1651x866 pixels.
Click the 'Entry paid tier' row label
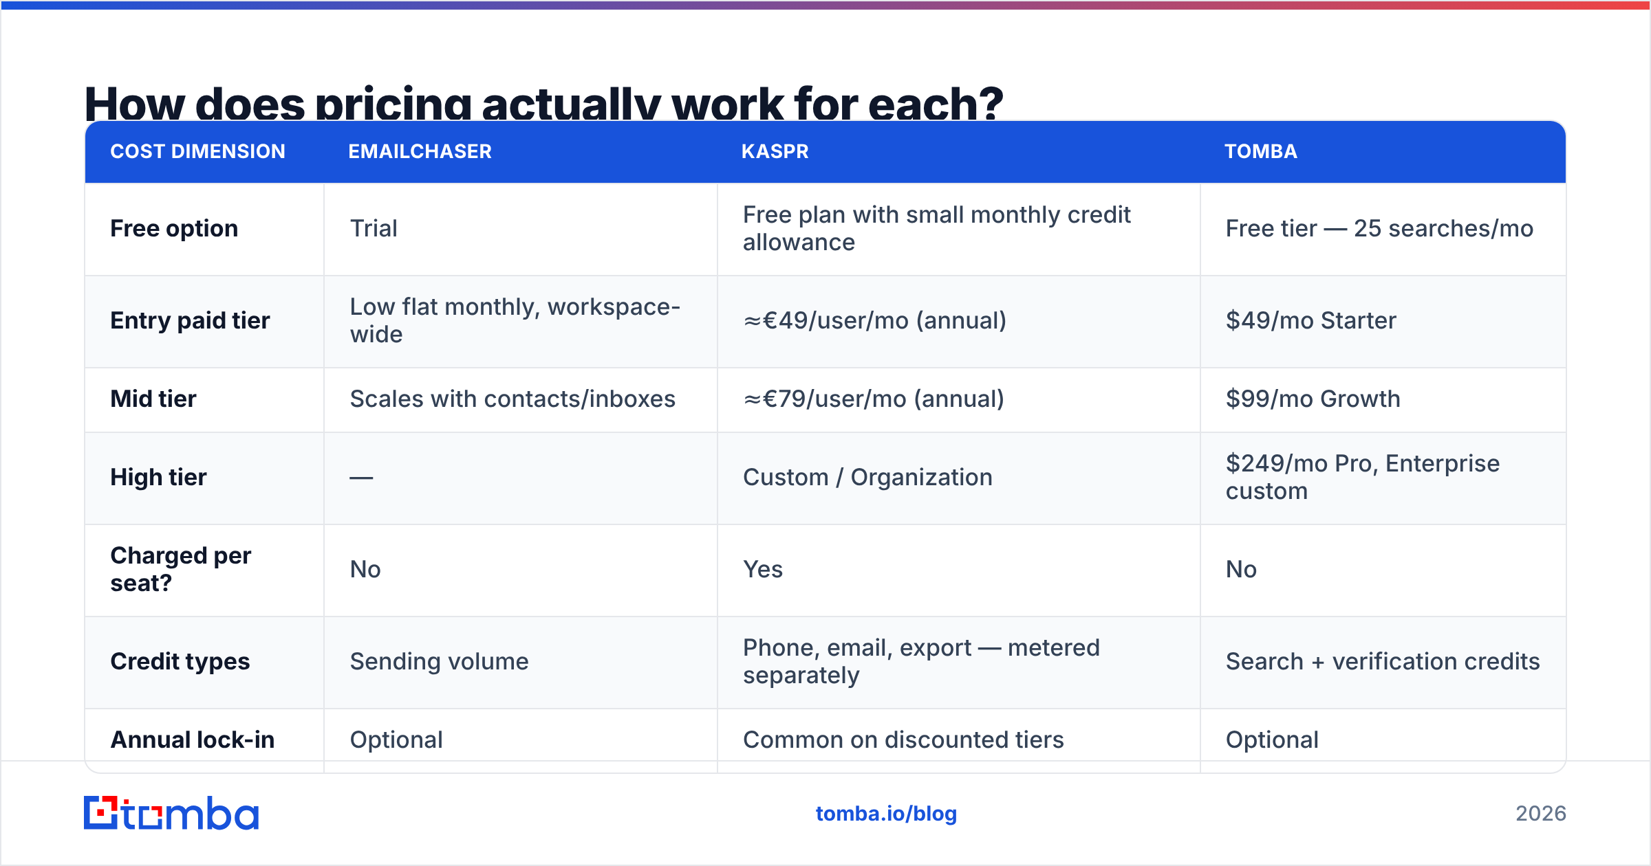click(190, 320)
